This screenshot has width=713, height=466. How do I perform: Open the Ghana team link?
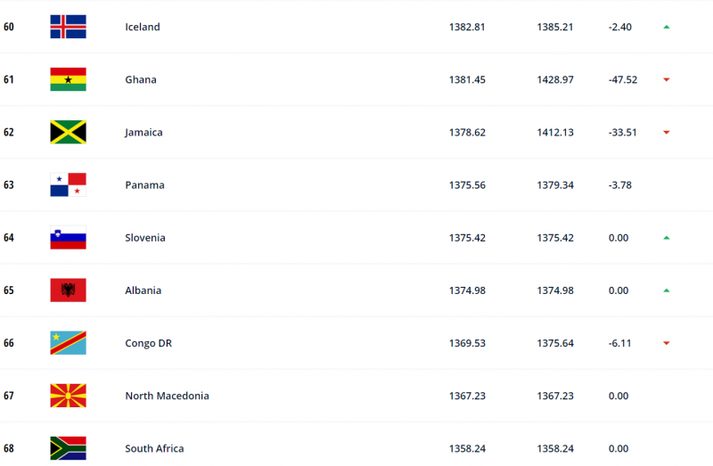[141, 79]
